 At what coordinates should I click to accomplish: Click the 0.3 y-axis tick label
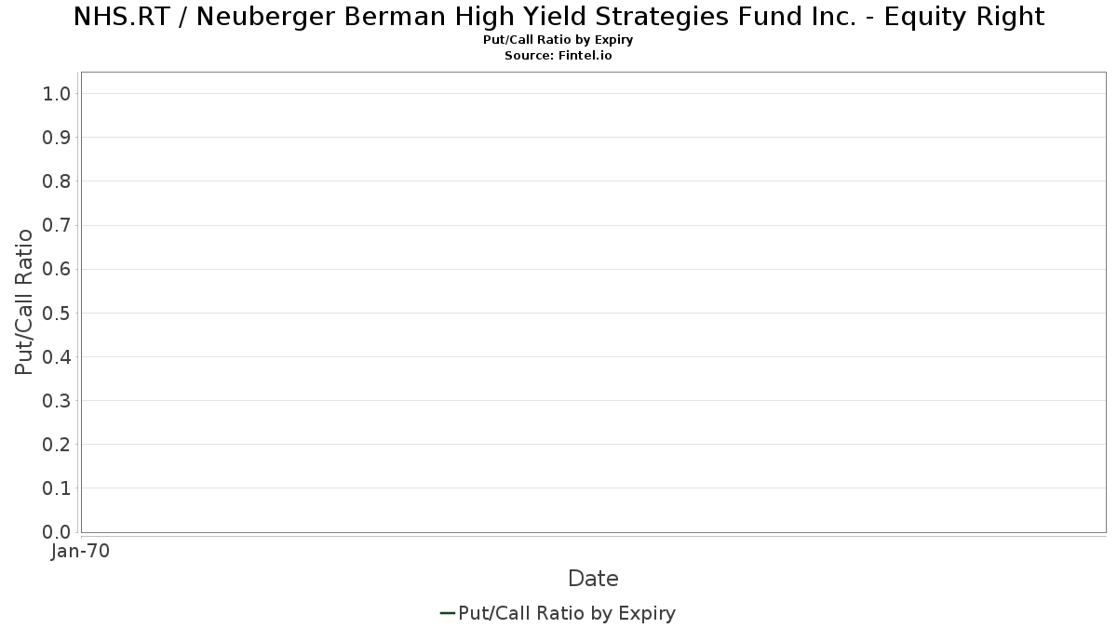(57, 401)
